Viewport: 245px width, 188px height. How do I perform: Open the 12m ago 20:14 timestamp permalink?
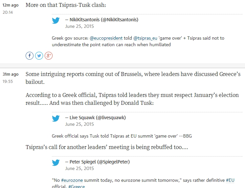pos(11,9)
